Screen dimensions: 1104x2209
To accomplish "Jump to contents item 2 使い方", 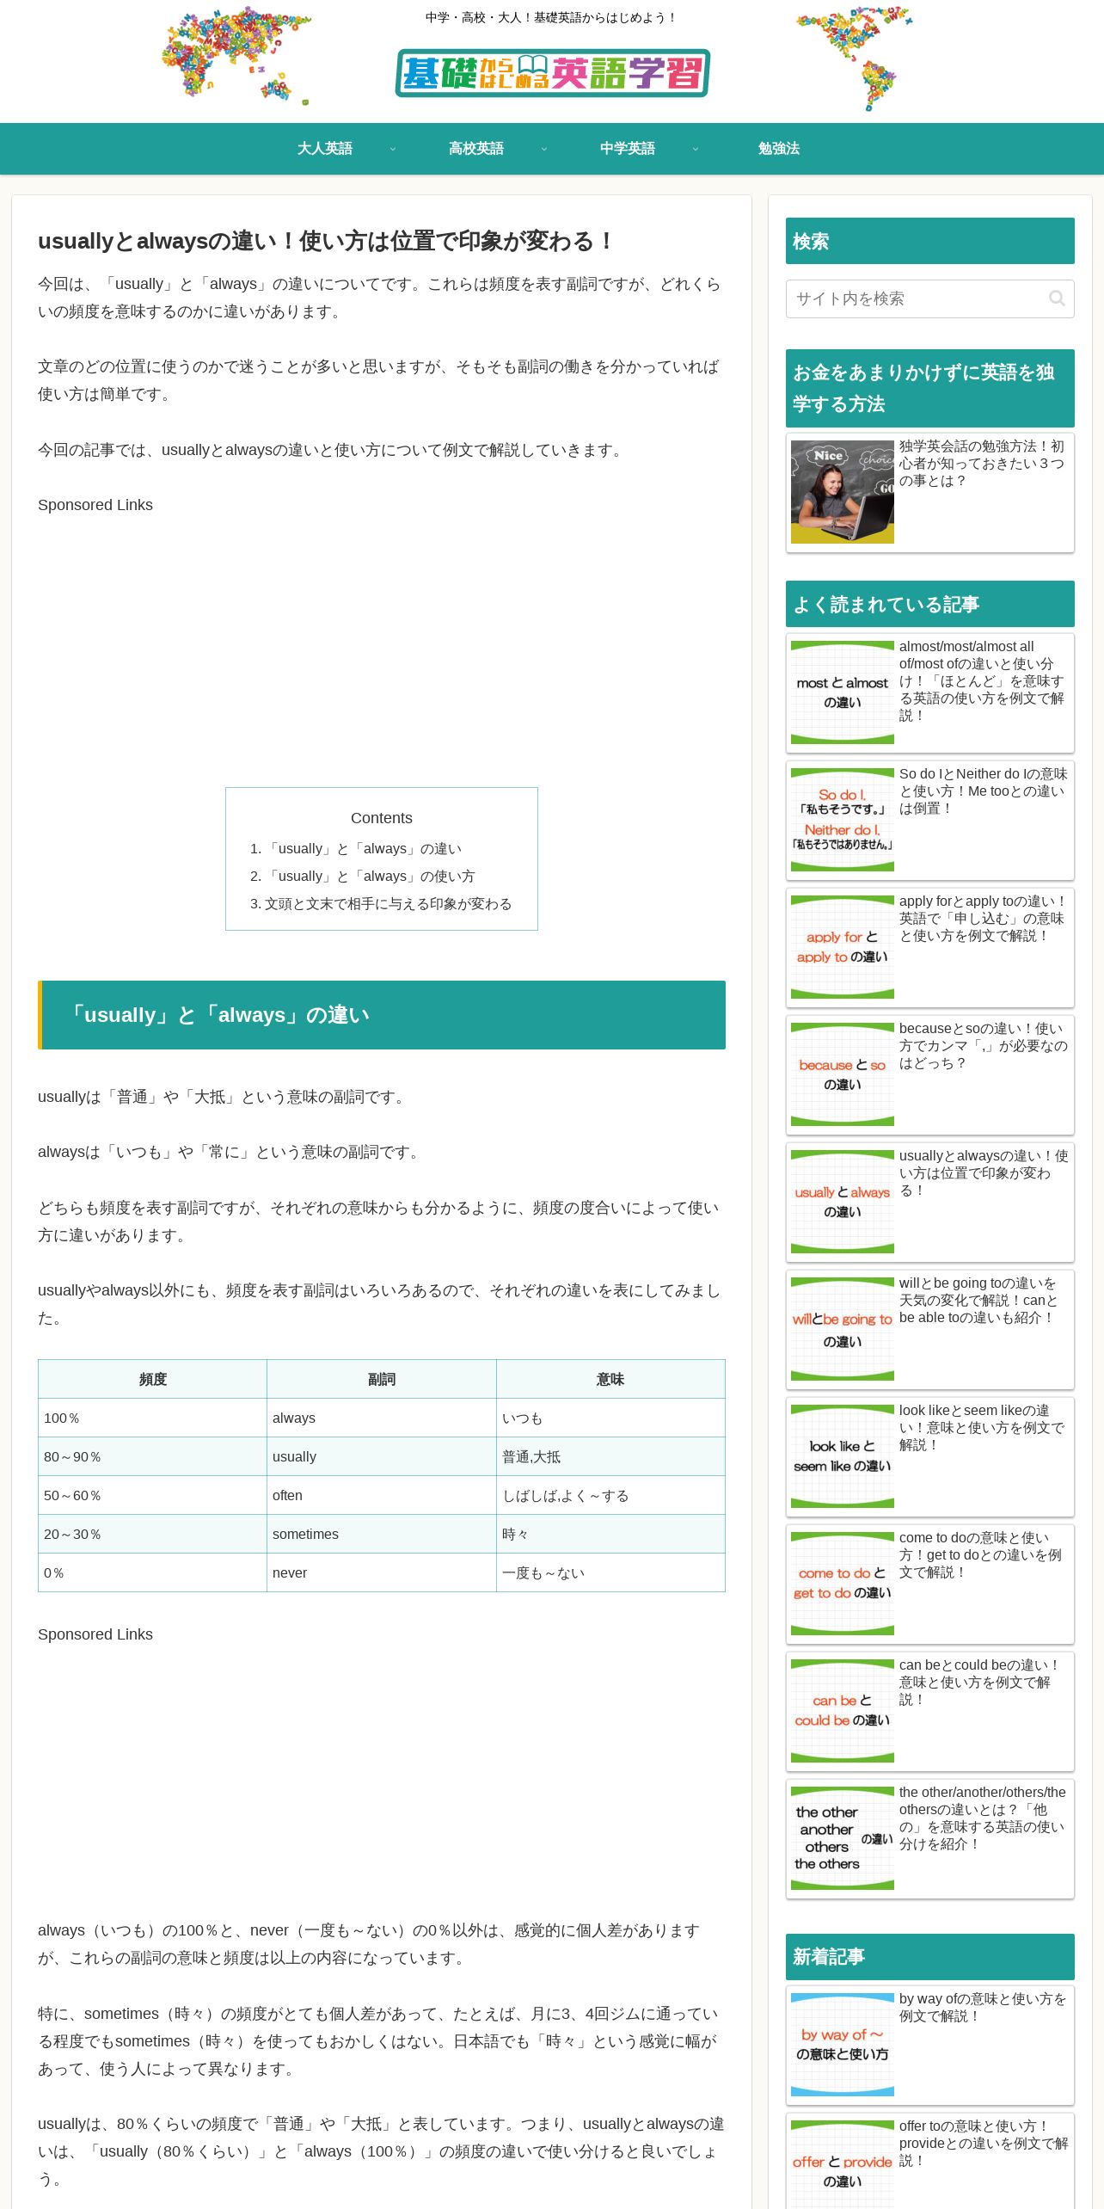I will point(370,877).
